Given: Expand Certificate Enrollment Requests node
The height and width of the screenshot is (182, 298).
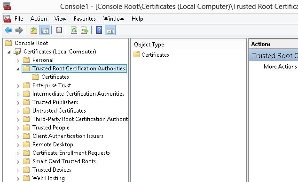Looking at the screenshot, I should click(x=18, y=153).
